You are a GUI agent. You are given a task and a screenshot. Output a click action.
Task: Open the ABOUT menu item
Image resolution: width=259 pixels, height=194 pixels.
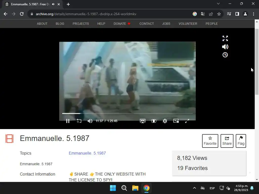42,24
